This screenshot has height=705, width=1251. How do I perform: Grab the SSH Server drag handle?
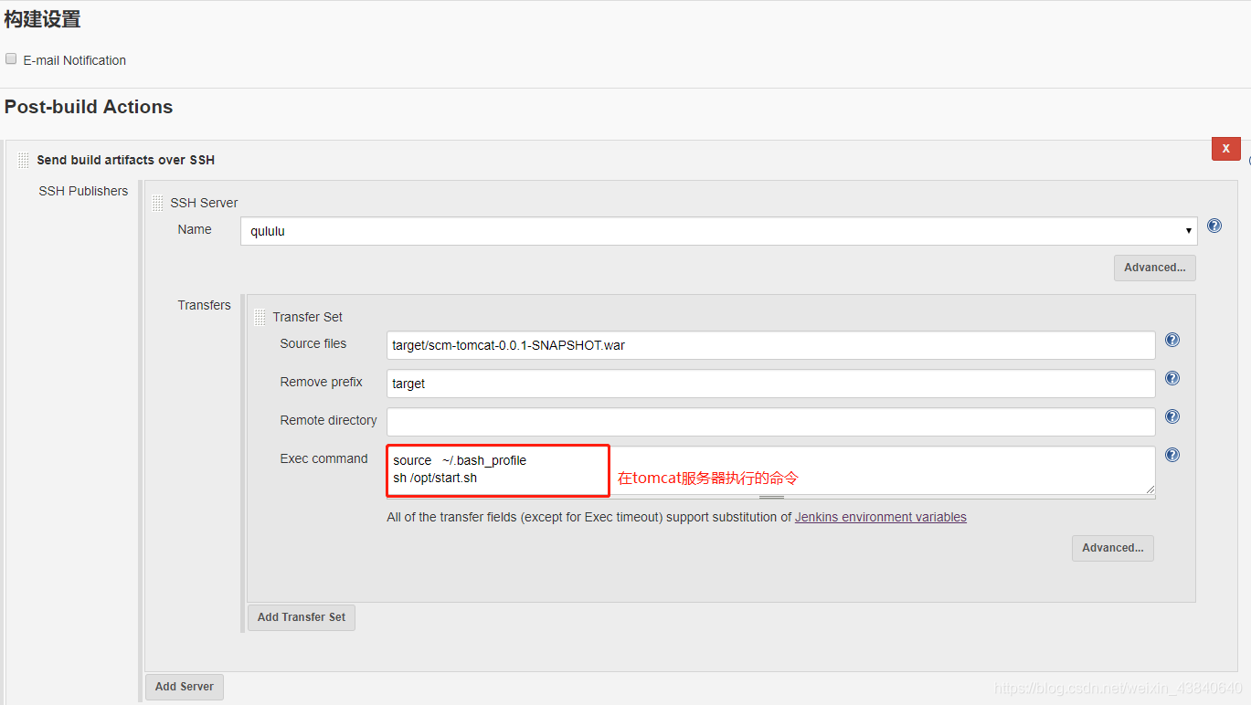pyautogui.click(x=158, y=203)
